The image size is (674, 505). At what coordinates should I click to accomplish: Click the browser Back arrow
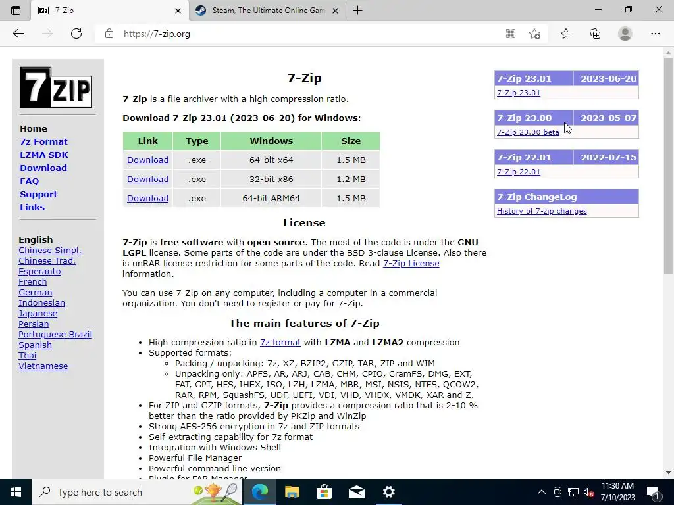point(18,34)
